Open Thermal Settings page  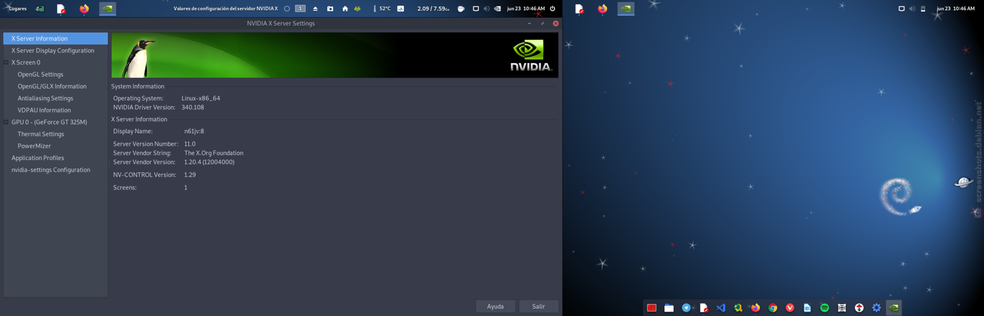point(41,134)
